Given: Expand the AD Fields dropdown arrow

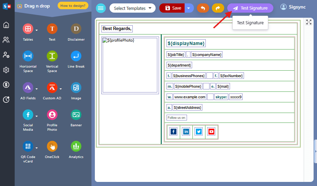Looking at the screenshot, I should (37, 89).
